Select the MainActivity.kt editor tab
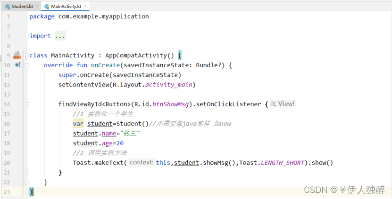This screenshot has width=392, height=199. click(x=66, y=7)
